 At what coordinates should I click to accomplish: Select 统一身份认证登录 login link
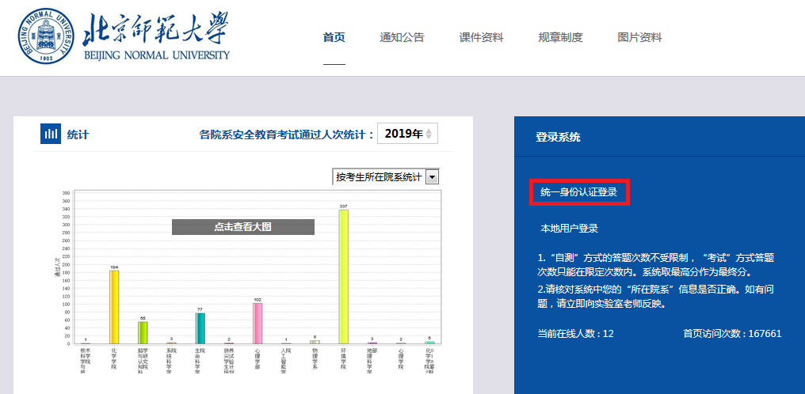[x=578, y=192]
